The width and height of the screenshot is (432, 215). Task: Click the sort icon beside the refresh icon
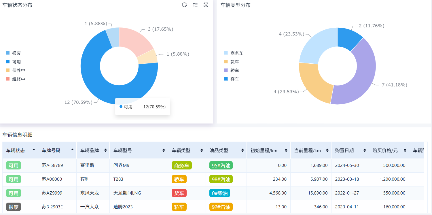tap(195, 5)
